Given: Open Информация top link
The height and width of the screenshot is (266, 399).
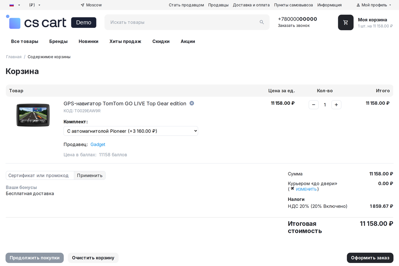Looking at the screenshot, I should click(x=330, y=5).
